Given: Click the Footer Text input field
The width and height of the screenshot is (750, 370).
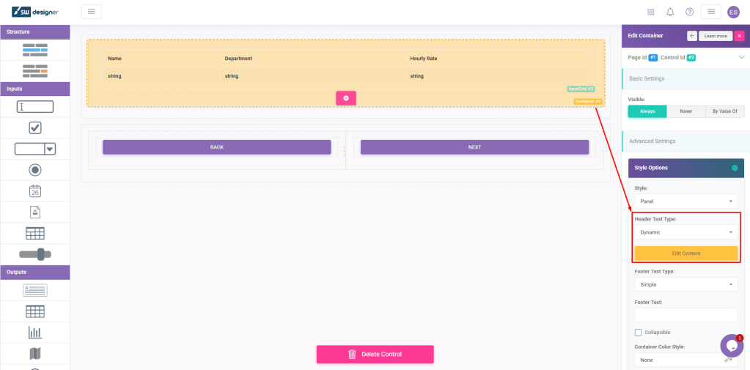Looking at the screenshot, I should (x=685, y=315).
